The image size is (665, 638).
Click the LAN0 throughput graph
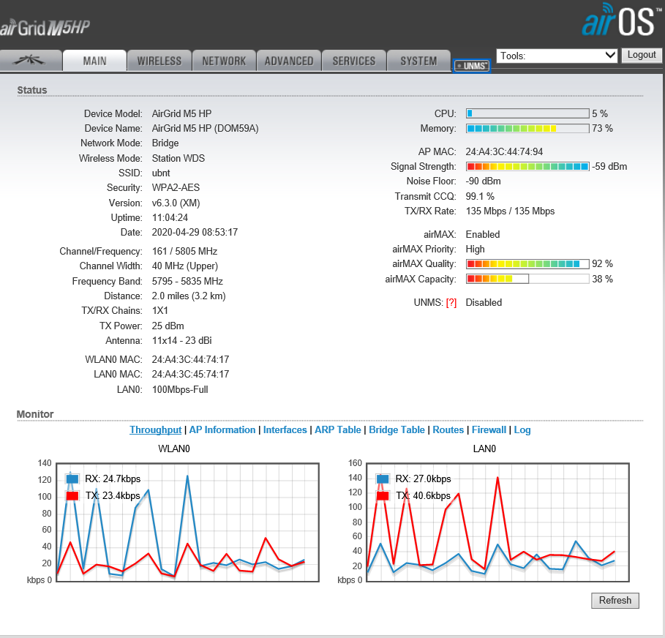(497, 522)
